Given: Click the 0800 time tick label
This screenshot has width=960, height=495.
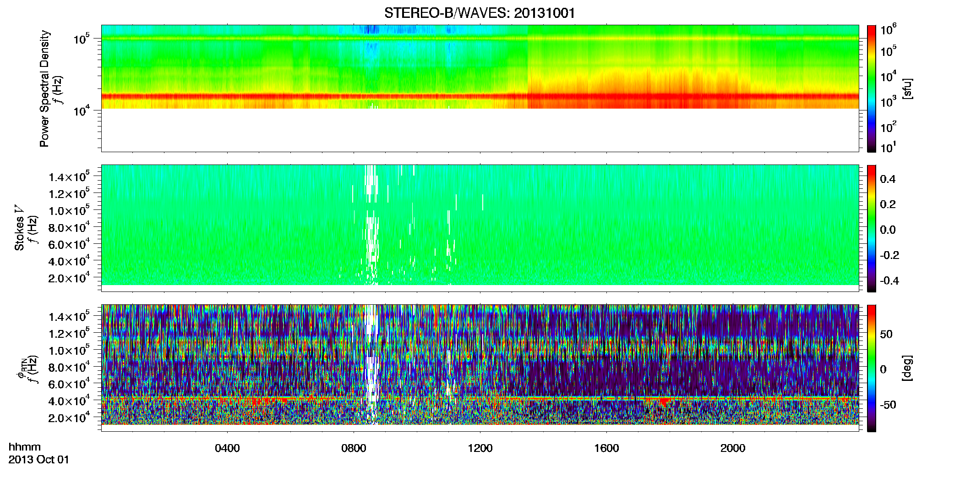Looking at the screenshot, I should coord(354,448).
